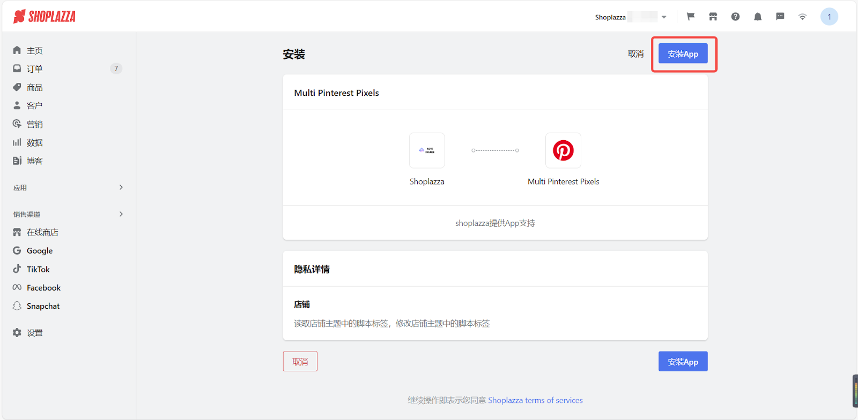Click the Multi Pinterest Pixels card title

click(x=336, y=93)
